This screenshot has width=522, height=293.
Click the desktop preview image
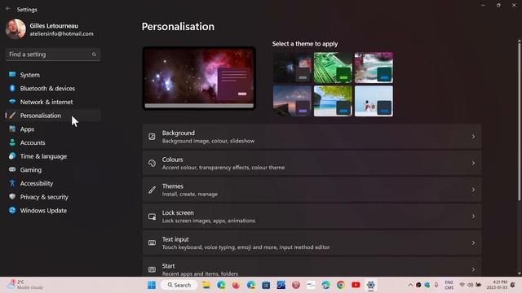pyautogui.click(x=199, y=78)
